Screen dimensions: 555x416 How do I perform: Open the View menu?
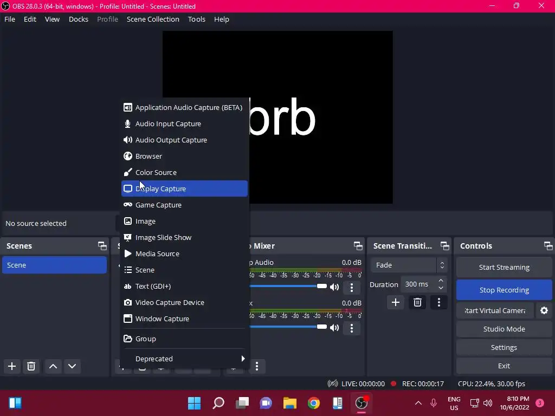(x=52, y=19)
